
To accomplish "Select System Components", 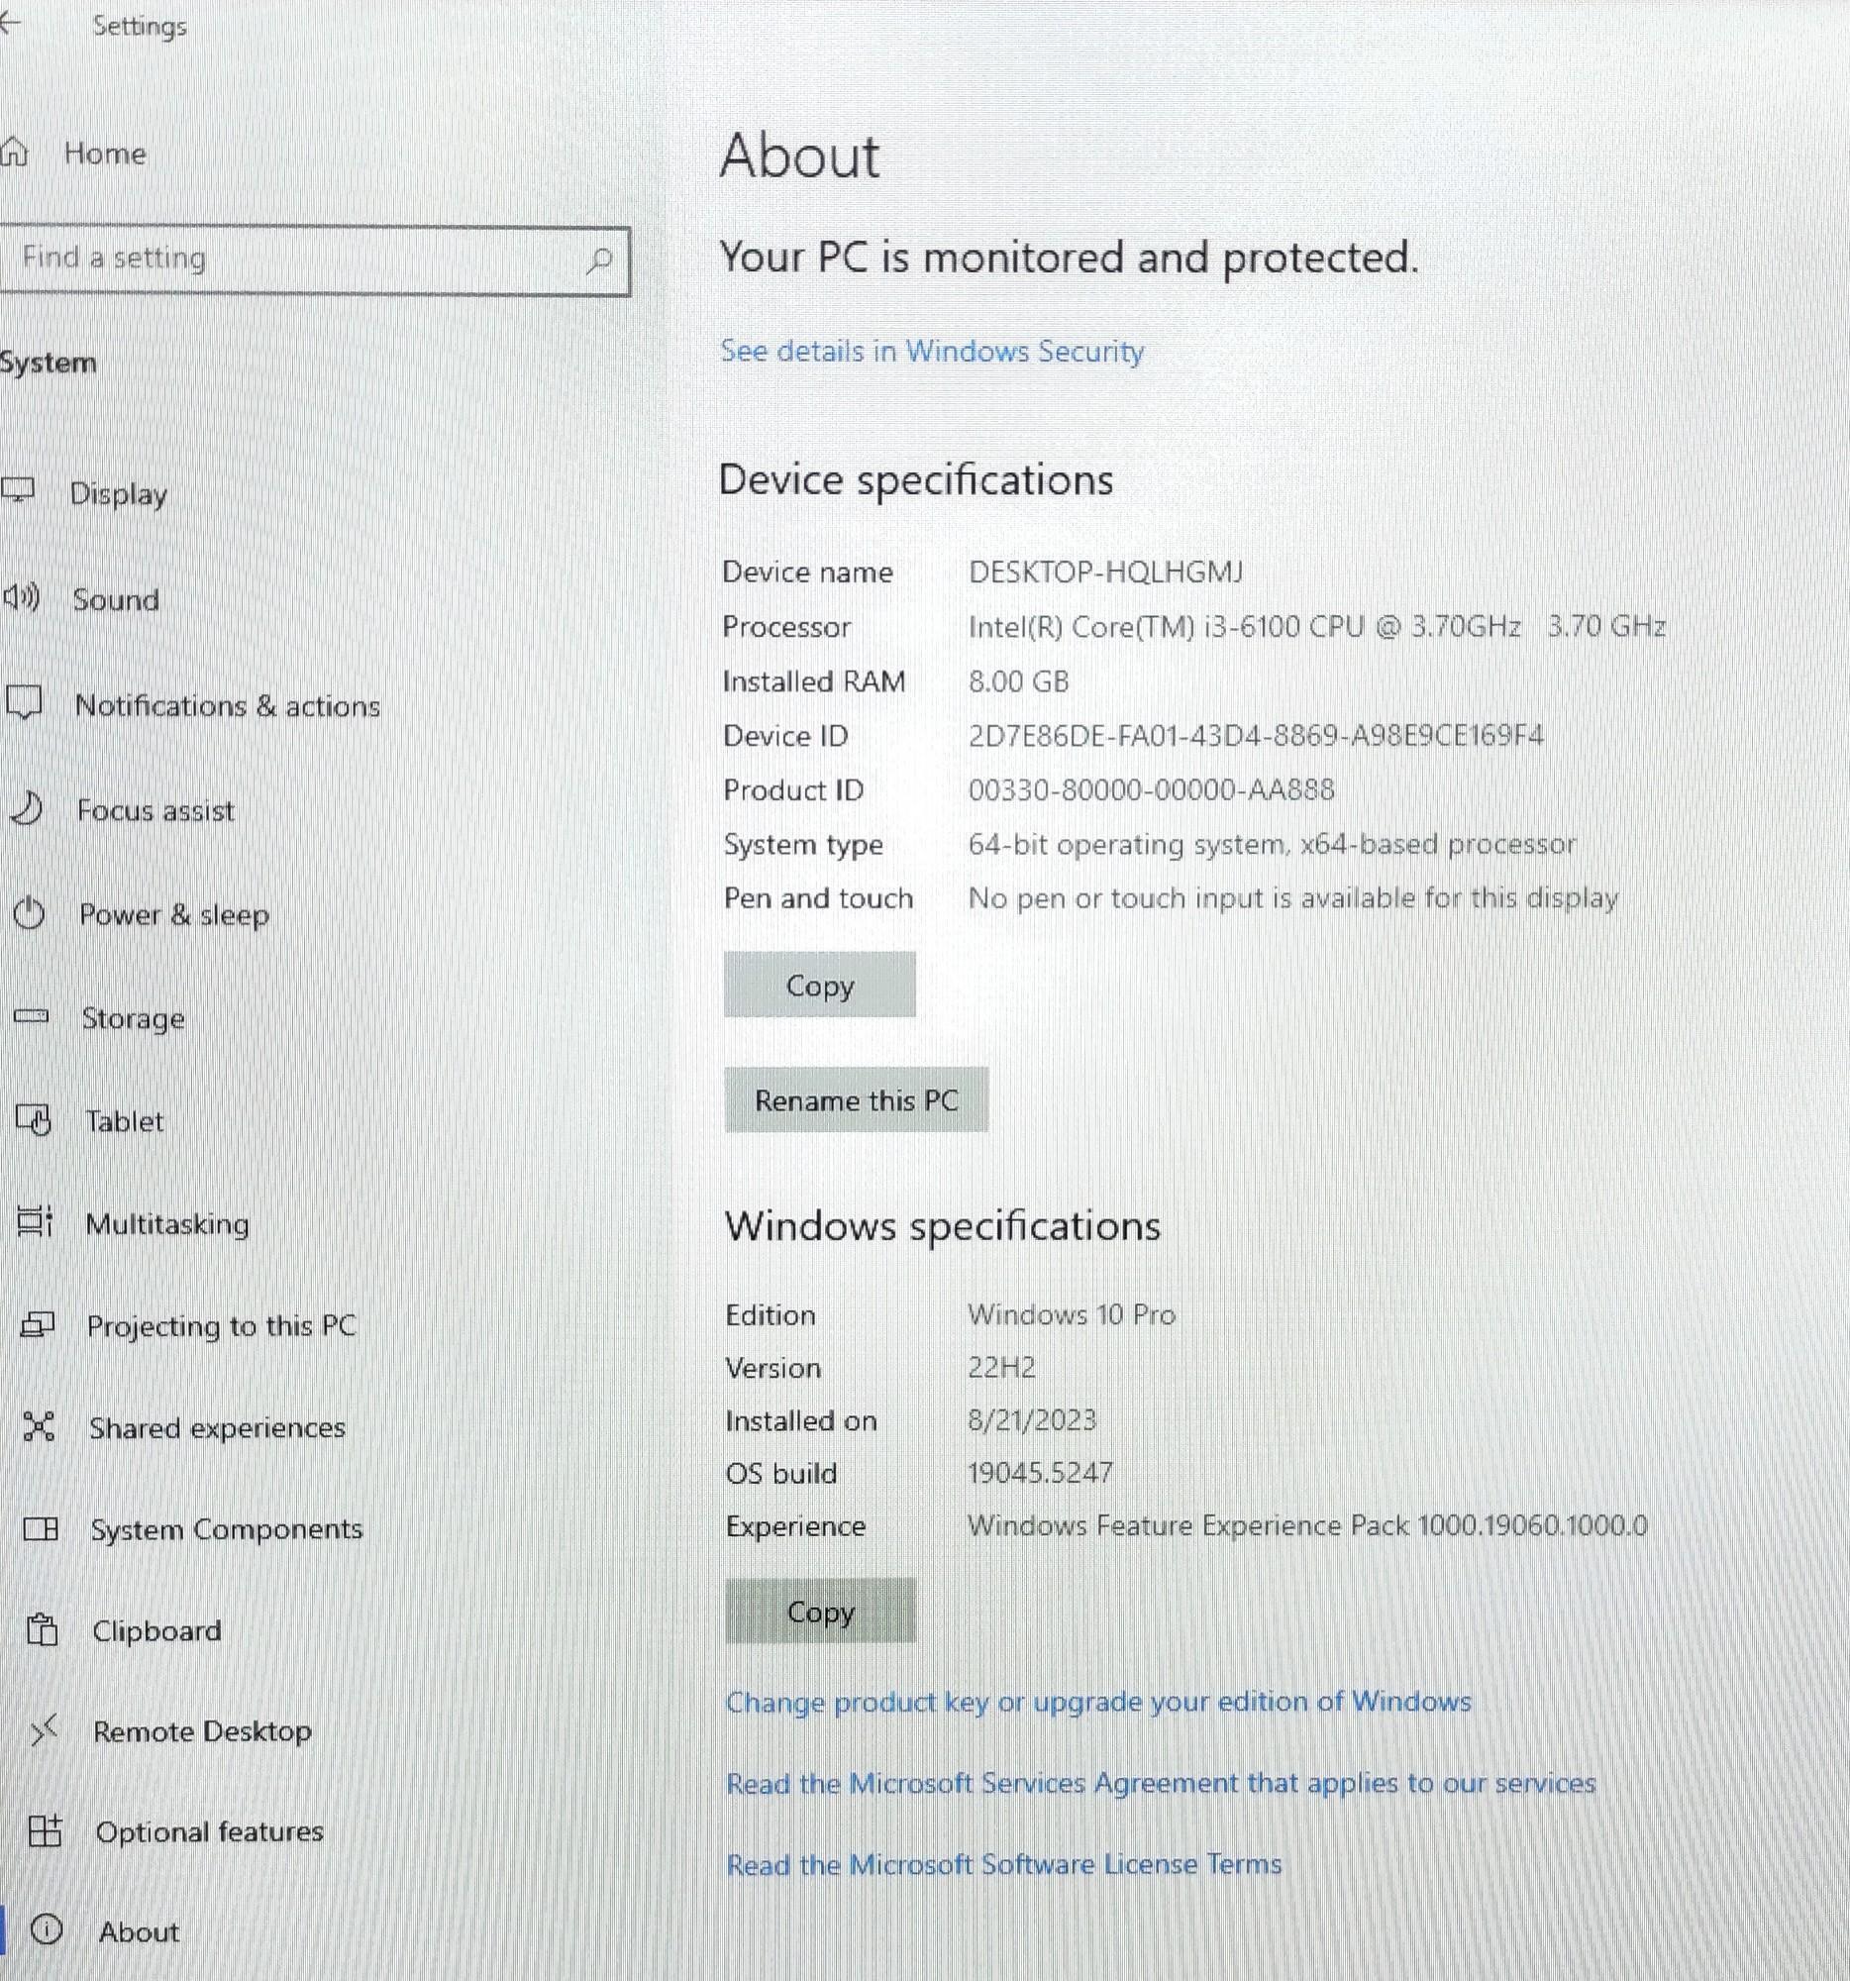I will pos(226,1529).
